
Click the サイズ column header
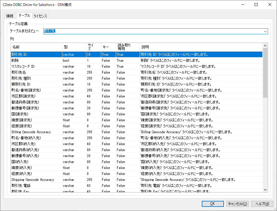(x=94, y=47)
